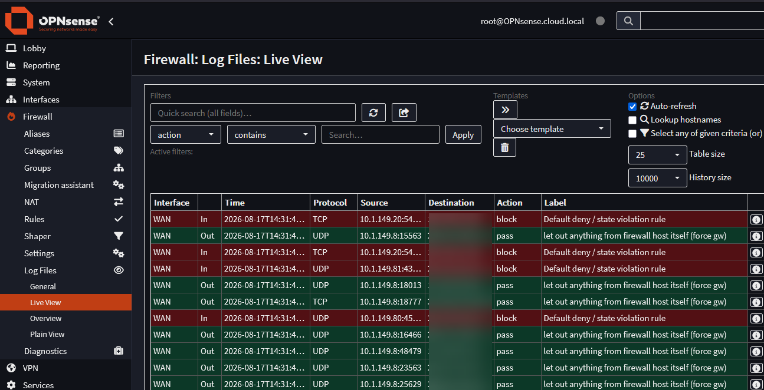The height and width of the screenshot is (390, 764).
Task: Open the contains operator dropdown
Action: [x=271, y=134]
